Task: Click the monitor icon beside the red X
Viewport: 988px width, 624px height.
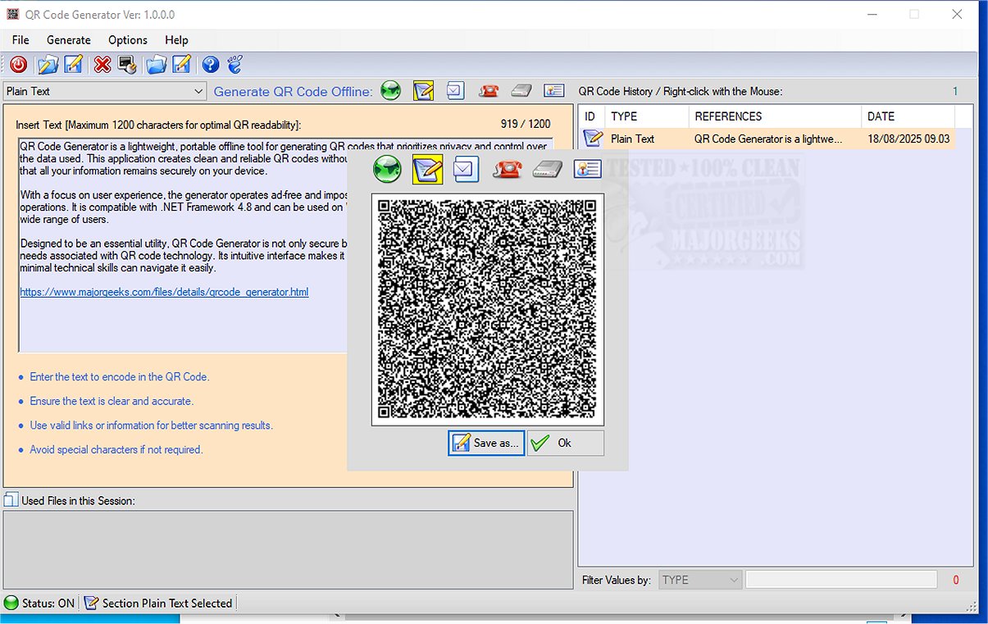Action: [x=126, y=65]
